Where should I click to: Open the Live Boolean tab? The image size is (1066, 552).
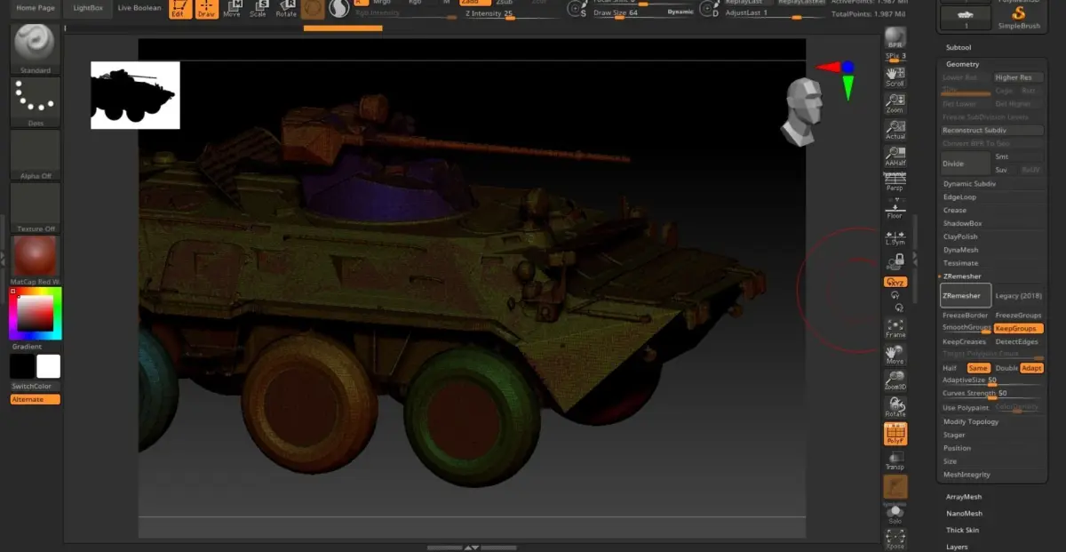coord(139,7)
